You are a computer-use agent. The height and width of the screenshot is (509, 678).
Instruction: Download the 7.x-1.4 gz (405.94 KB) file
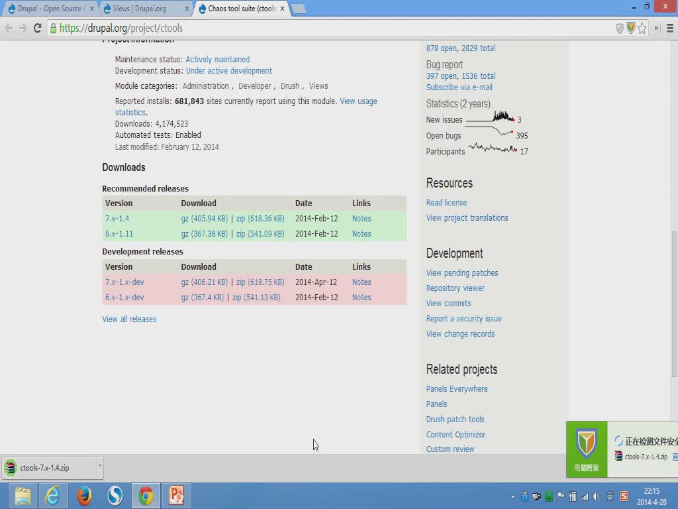pos(204,219)
